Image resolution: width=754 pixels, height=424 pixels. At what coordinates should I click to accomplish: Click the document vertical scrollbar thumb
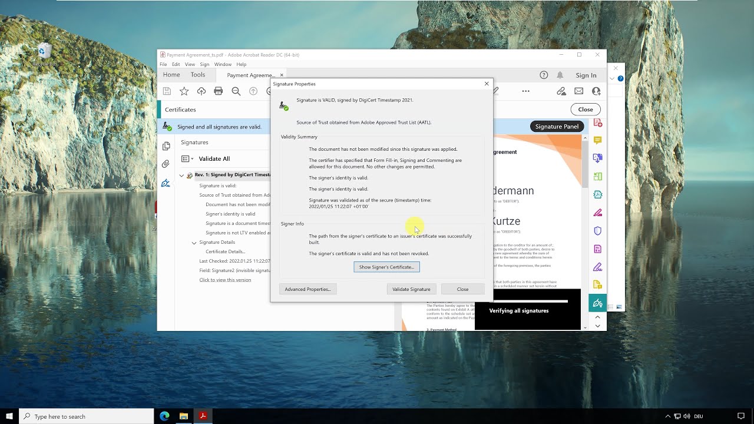tap(585, 165)
